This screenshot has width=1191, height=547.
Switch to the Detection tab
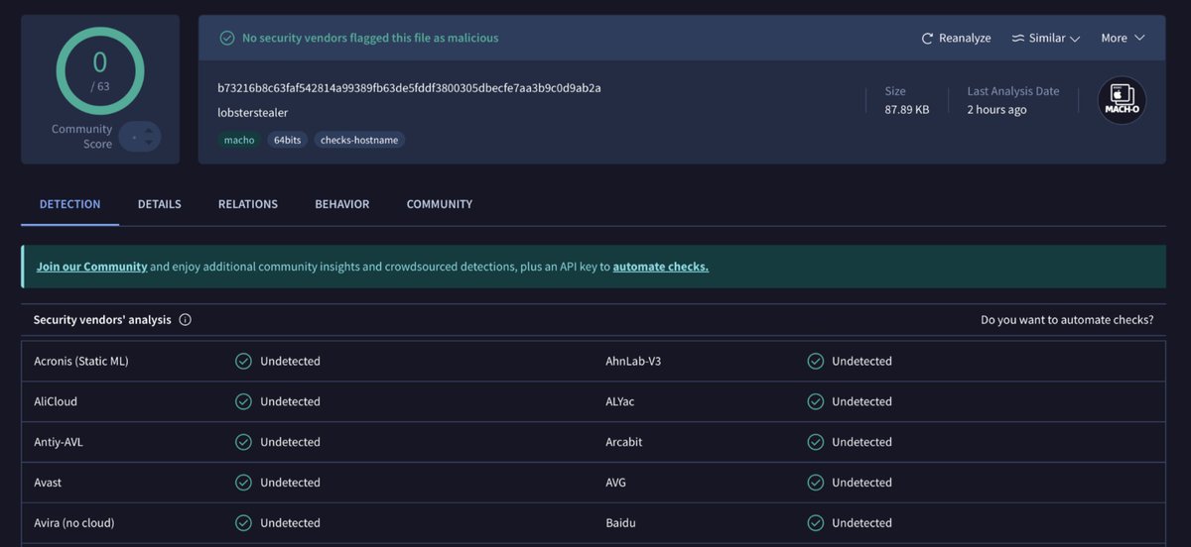[x=69, y=204]
